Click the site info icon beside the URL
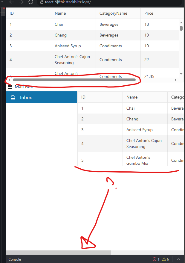This screenshot has width=185, height=263. (42, 2)
